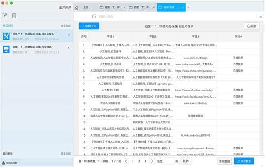Reload the page with refresh arrow icon
265x167 pixels.
[x=94, y=16]
